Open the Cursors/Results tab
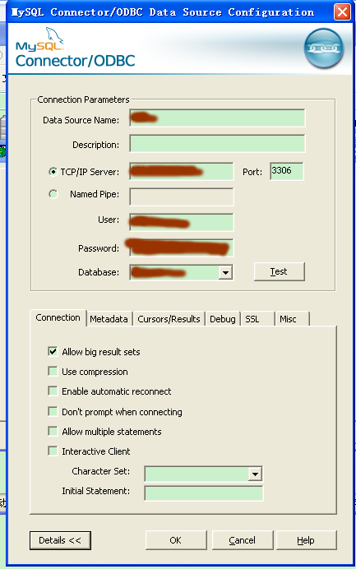 tap(169, 318)
